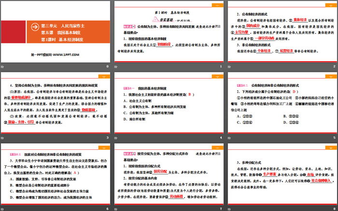The width and height of the screenshot is (338, 211).
Task: Select slide 8 thumbnail about 多种分配方式
Action: click(x=282, y=174)
